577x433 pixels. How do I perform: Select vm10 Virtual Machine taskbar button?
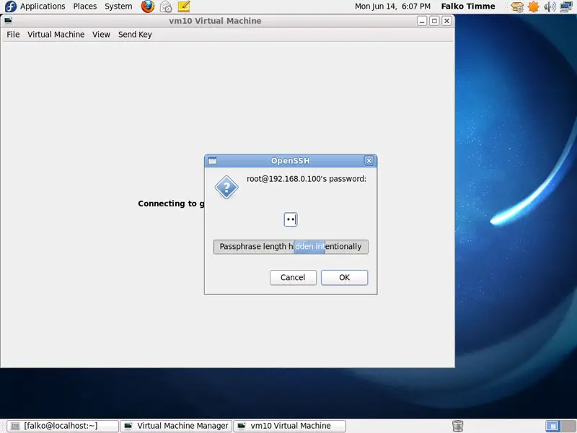click(x=290, y=426)
